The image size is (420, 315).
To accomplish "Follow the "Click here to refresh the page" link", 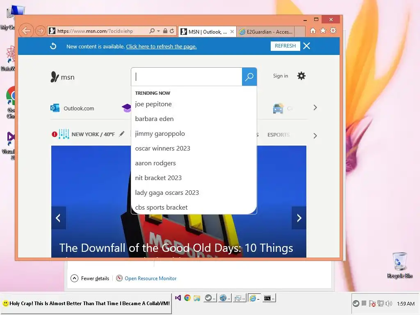I will pos(161,47).
